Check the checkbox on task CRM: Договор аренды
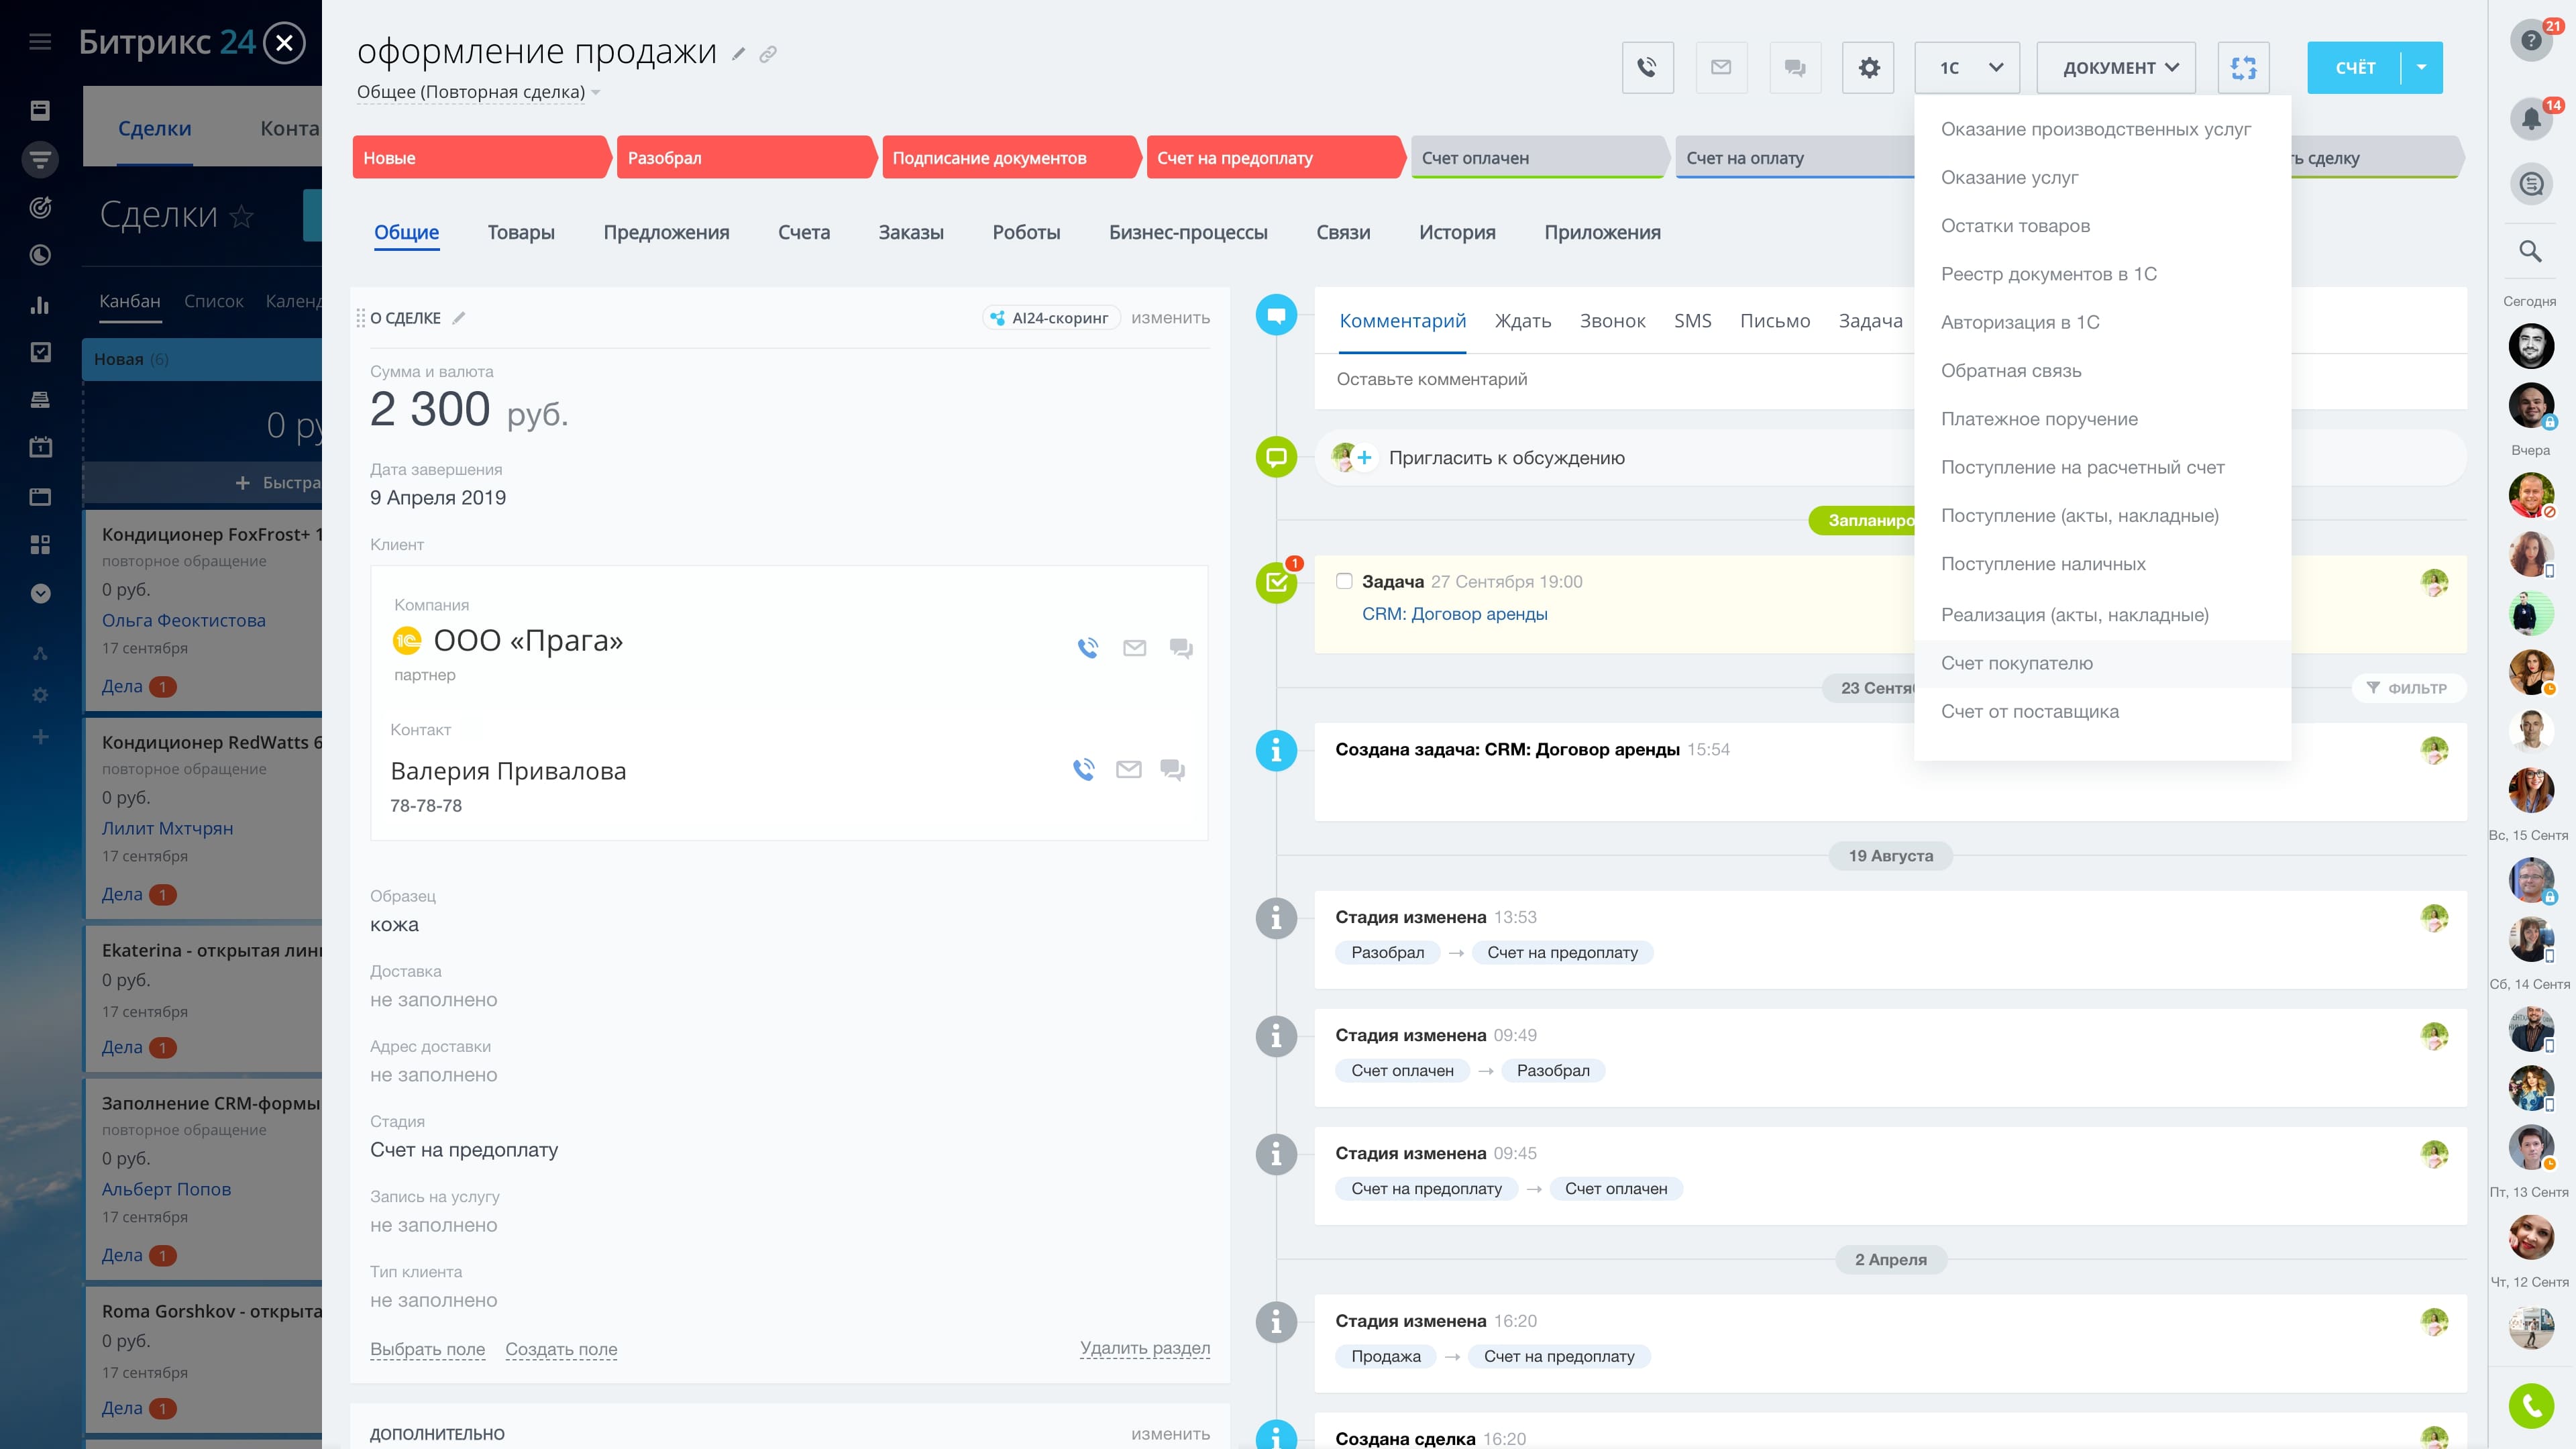 pyautogui.click(x=1344, y=581)
